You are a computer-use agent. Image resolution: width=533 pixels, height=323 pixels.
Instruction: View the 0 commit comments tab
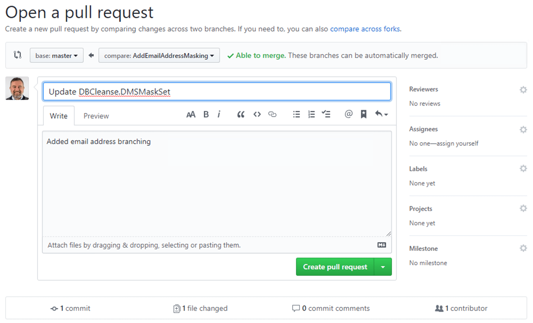tap(331, 308)
